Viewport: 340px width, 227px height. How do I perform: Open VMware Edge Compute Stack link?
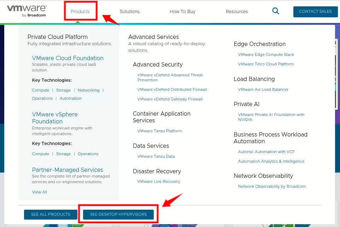266,54
